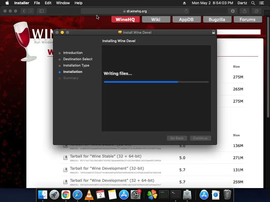The height and width of the screenshot is (202, 270).
Task: Launch Google Chrome from the Dock
Action: (66, 195)
